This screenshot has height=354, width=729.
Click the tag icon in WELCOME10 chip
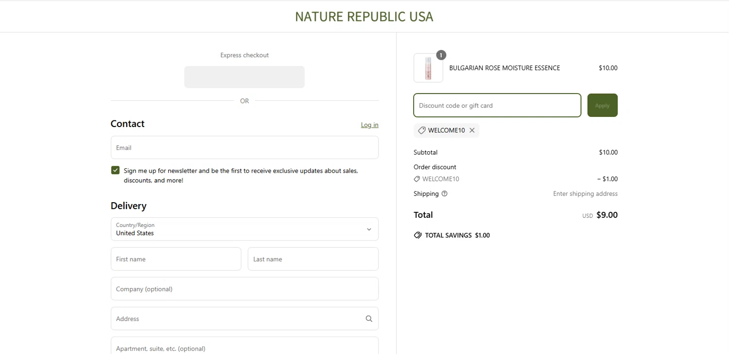pyautogui.click(x=422, y=130)
